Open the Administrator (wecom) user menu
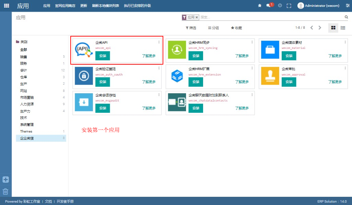This screenshot has width=352, height=205. [318, 5]
